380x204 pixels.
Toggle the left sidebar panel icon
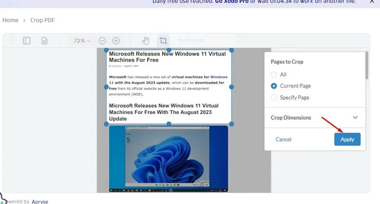(27, 41)
